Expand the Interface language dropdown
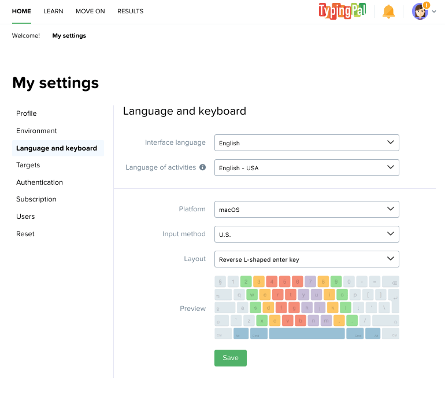Image resolution: width=445 pixels, height=407 pixels. pos(306,143)
